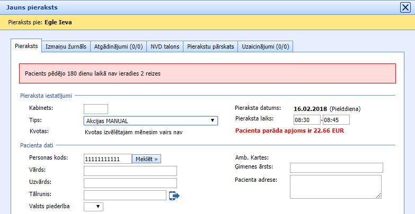The height and width of the screenshot is (214, 415).
Task: Close the Jauns pieraksts dialog
Action: pyautogui.click(x=404, y=7)
